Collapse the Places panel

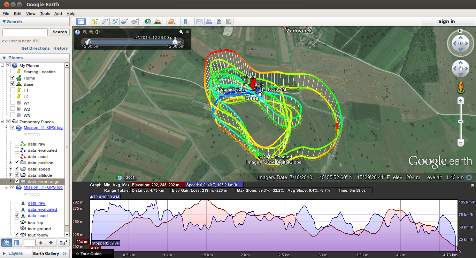[4, 58]
